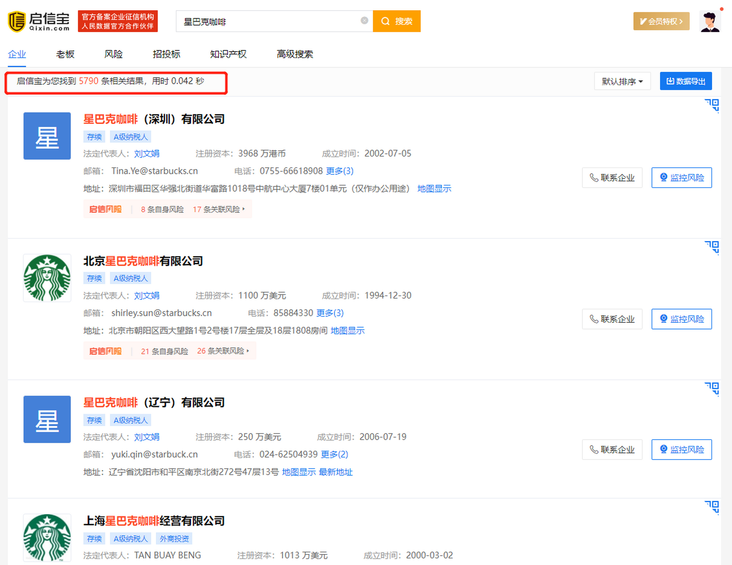Click the Starbucks logo of Beijing company

[x=47, y=278]
